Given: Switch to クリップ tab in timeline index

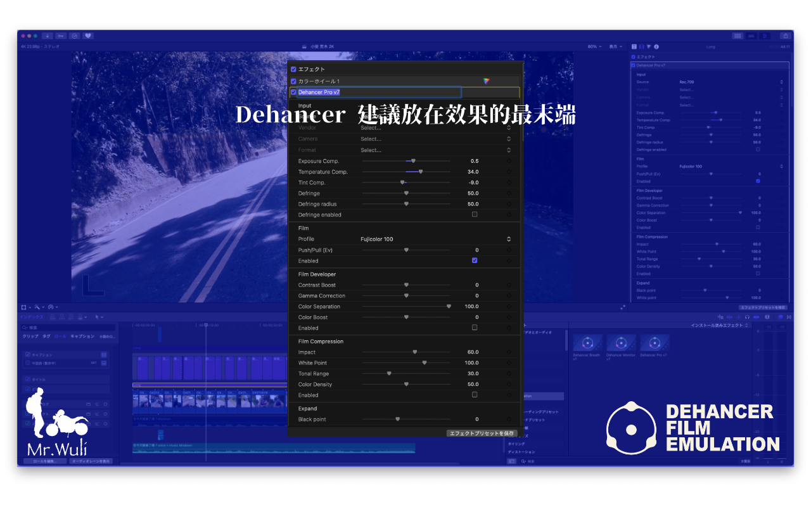Looking at the screenshot, I should 30,337.
